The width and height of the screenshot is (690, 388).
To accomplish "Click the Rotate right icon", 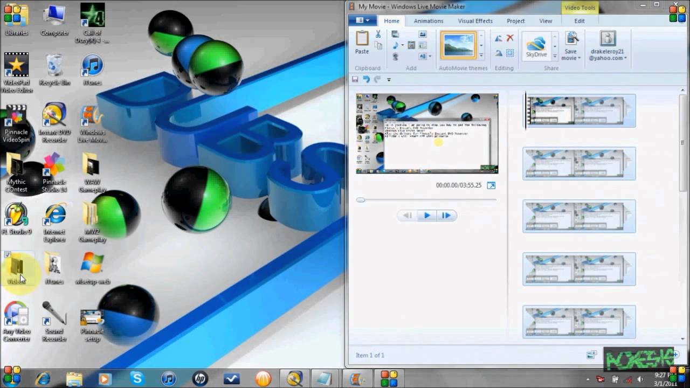I will point(499,53).
